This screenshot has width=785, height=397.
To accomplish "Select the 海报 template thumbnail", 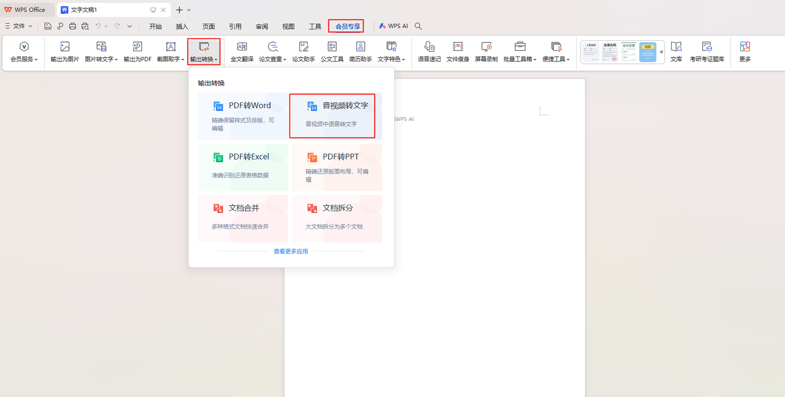I will coord(648,52).
